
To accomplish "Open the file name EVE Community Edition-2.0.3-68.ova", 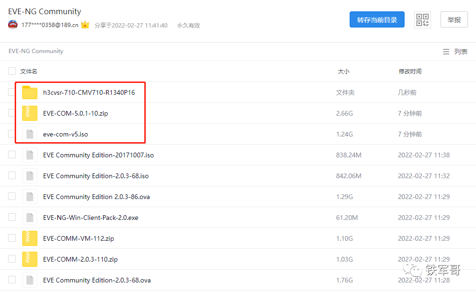I will [97, 281].
